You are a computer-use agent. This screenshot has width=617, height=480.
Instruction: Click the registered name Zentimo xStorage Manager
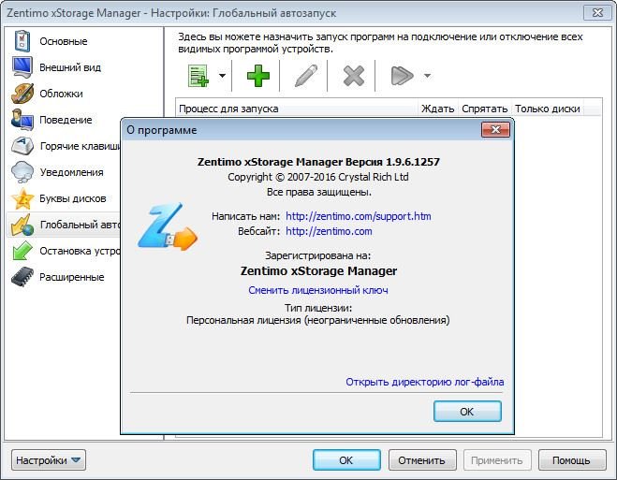[x=318, y=270]
